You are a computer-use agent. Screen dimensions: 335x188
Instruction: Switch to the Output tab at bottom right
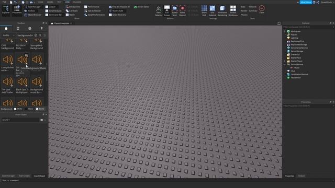(301, 176)
